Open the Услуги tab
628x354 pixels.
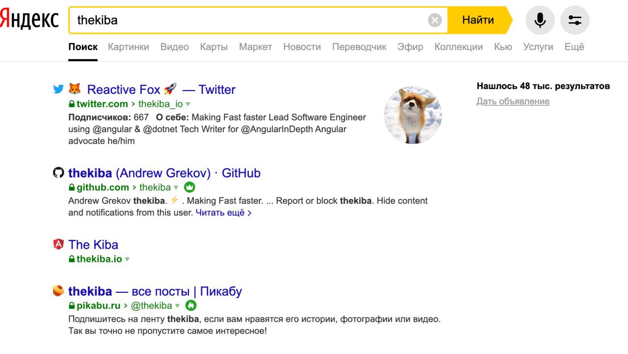pos(538,47)
